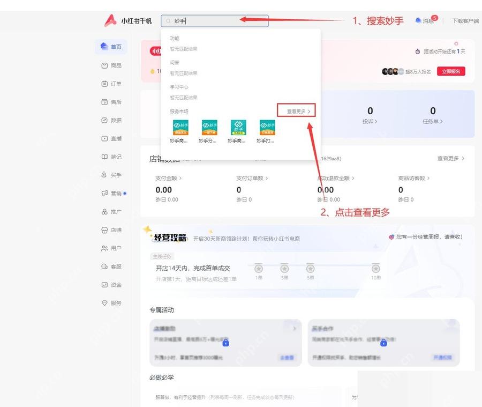Screen dimensions: 482x407
Task: Click the 资金 icon in sidebar
Action: [x=104, y=285]
